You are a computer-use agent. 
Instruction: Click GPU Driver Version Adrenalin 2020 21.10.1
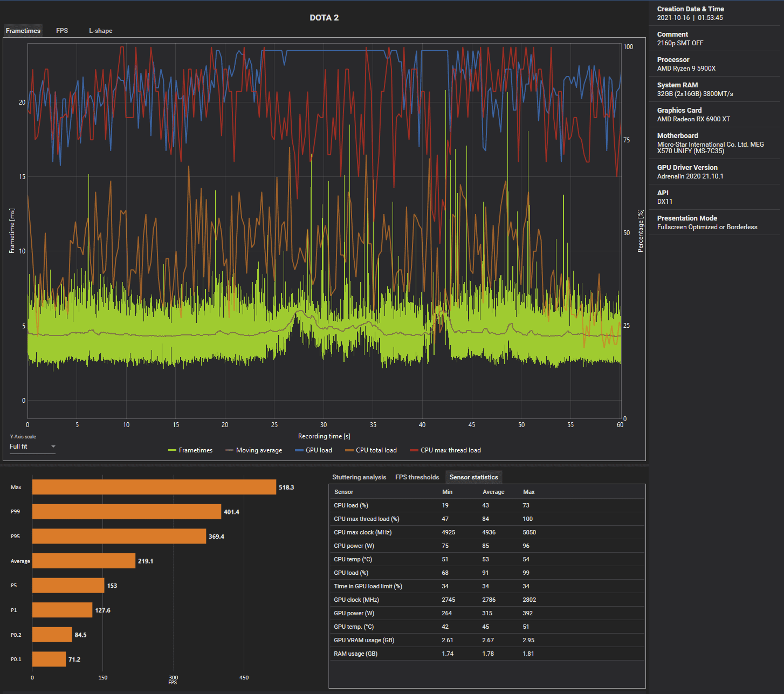tap(690, 176)
